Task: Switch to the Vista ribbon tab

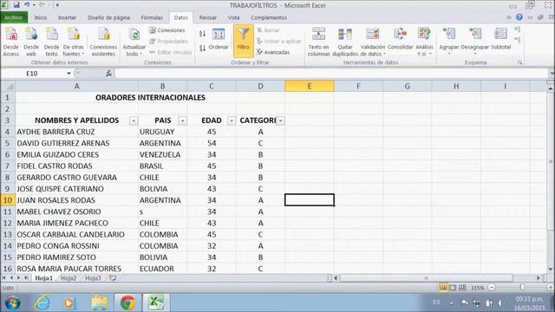Action: [x=233, y=17]
